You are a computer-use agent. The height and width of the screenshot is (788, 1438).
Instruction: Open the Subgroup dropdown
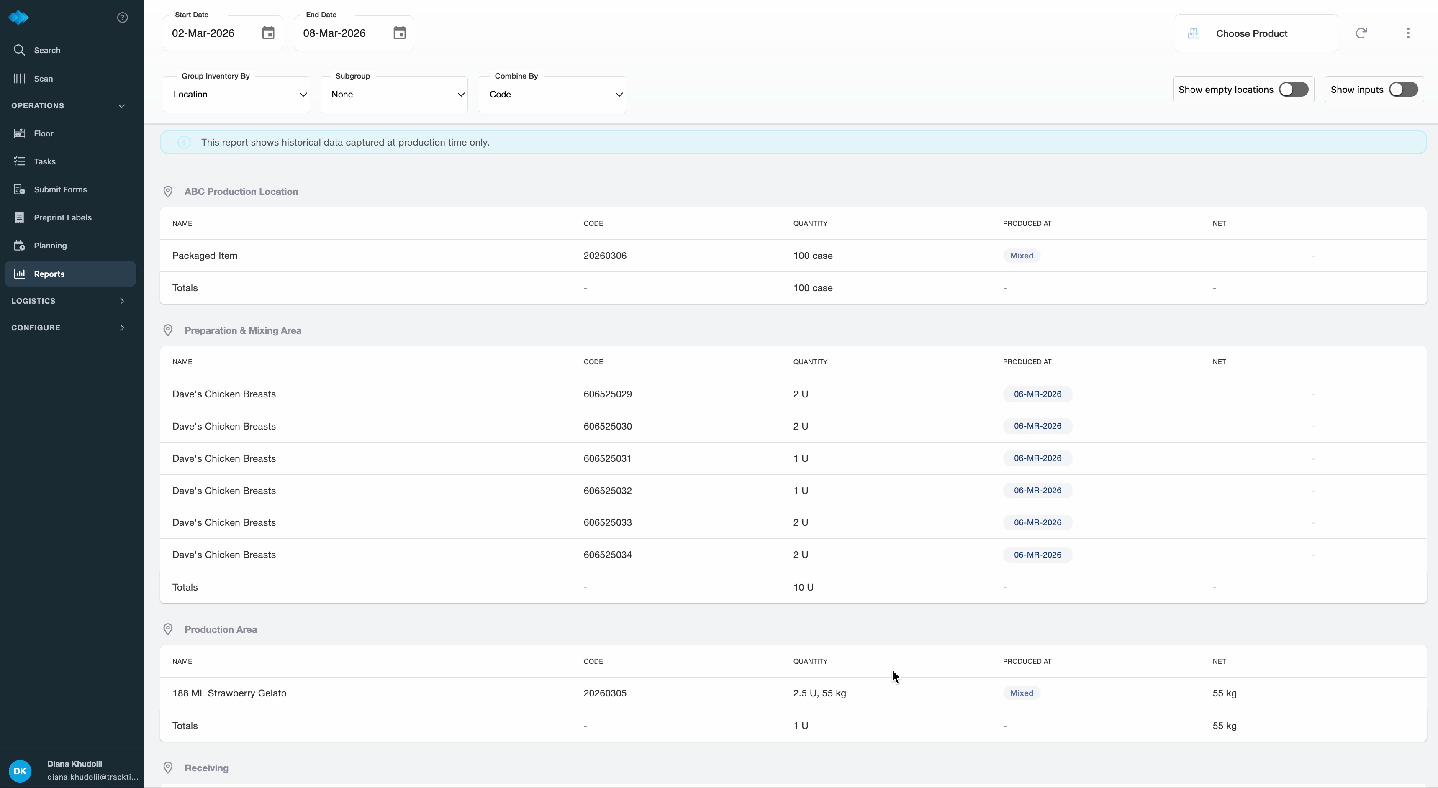pos(394,94)
